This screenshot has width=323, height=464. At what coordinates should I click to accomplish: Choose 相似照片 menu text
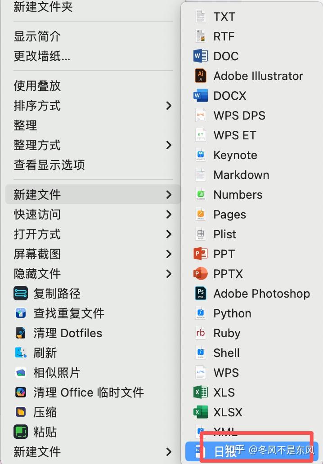tap(57, 373)
